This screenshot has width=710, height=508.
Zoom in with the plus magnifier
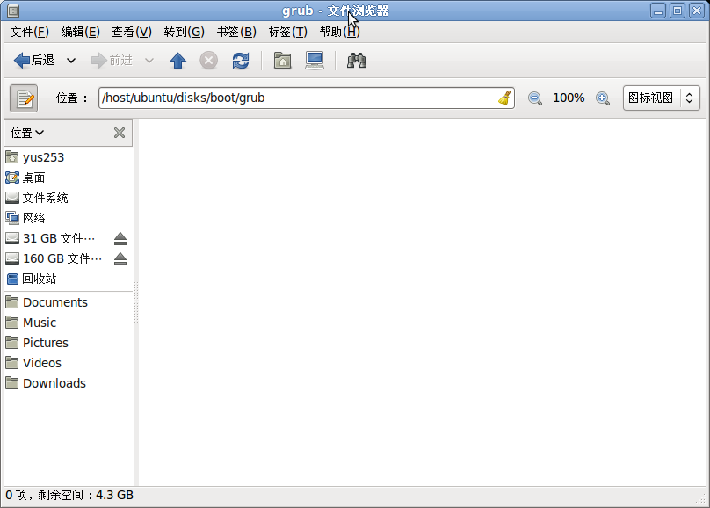[603, 98]
